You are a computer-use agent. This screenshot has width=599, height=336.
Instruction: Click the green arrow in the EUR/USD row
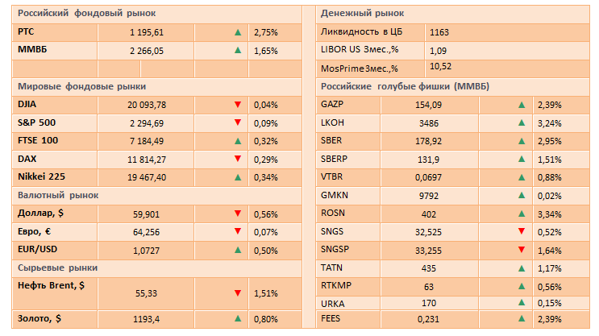pyautogui.click(x=238, y=250)
